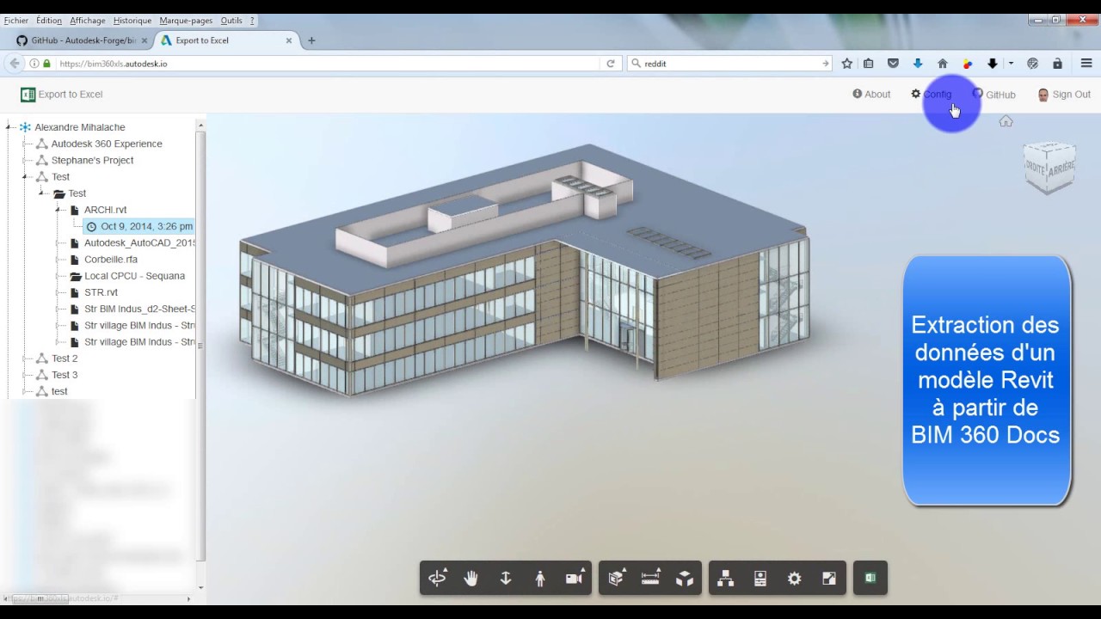The image size is (1101, 619).
Task: Activate the Section Analysis tool
Action: [616, 579]
